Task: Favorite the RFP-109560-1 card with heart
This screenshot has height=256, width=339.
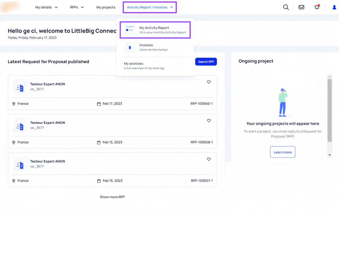Action: (x=209, y=82)
